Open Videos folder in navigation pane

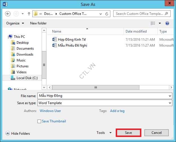[x=21, y=72]
